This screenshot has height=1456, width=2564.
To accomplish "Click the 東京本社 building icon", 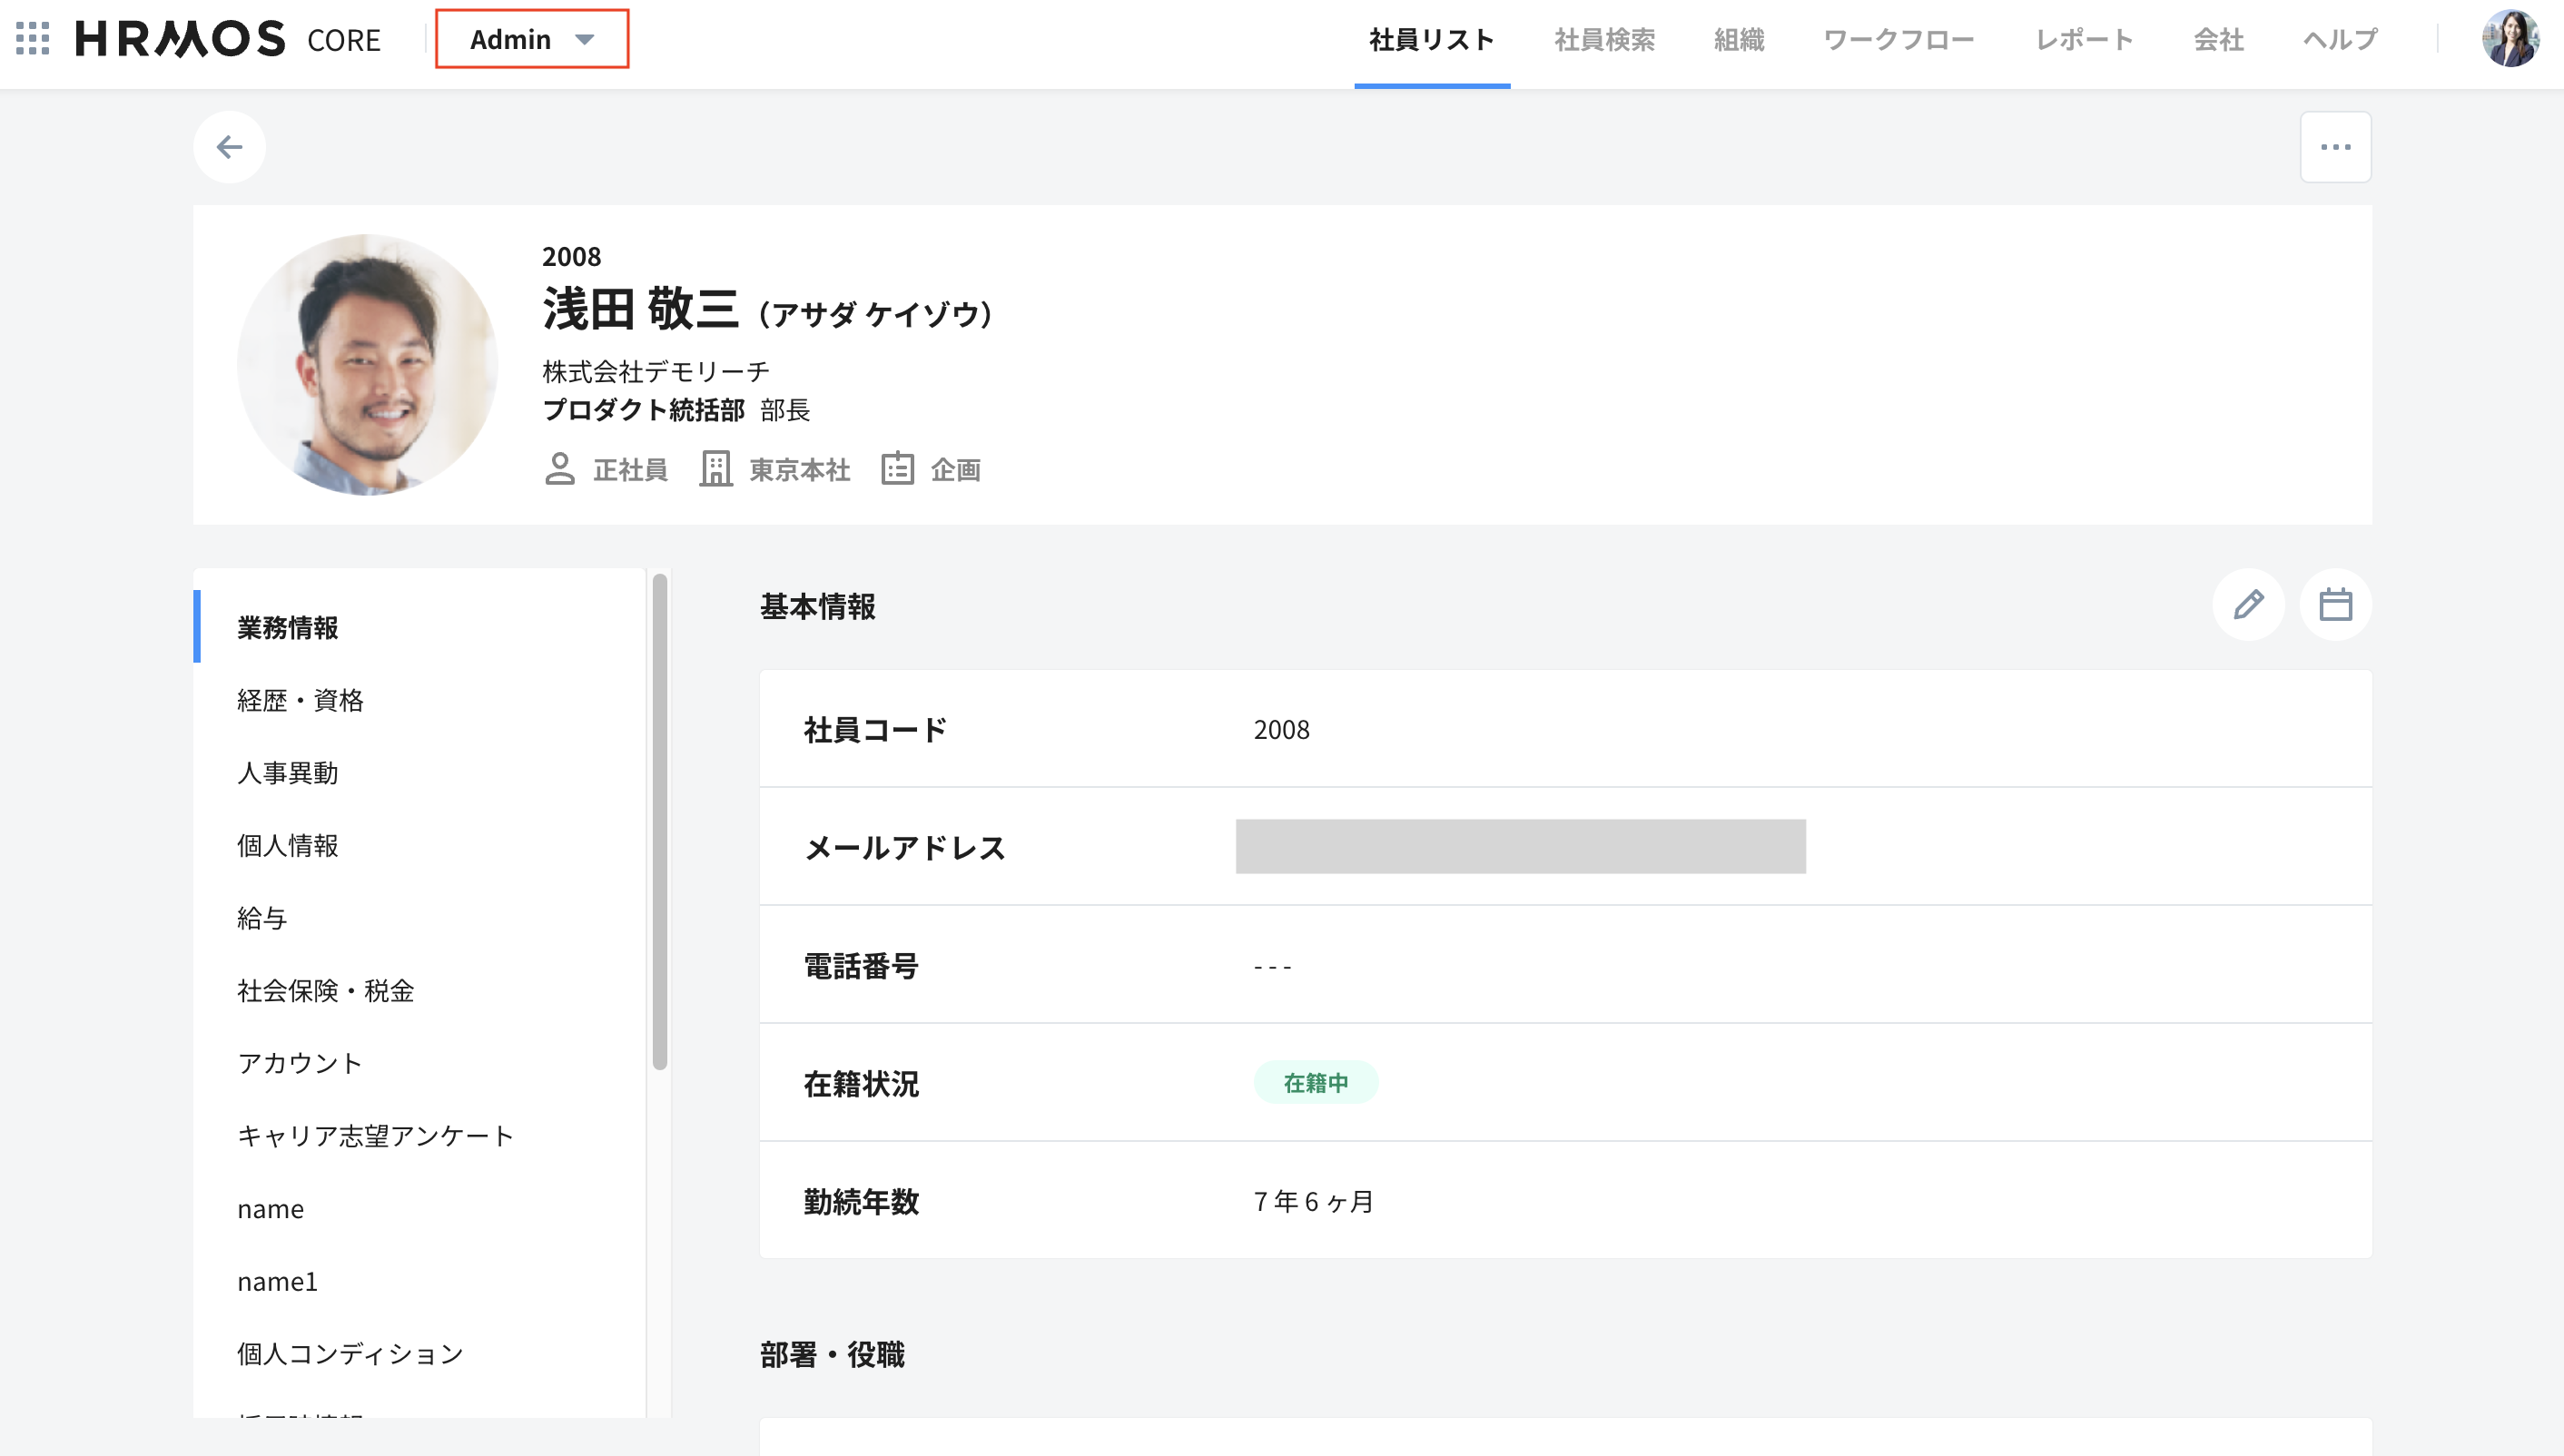I will (x=716, y=469).
